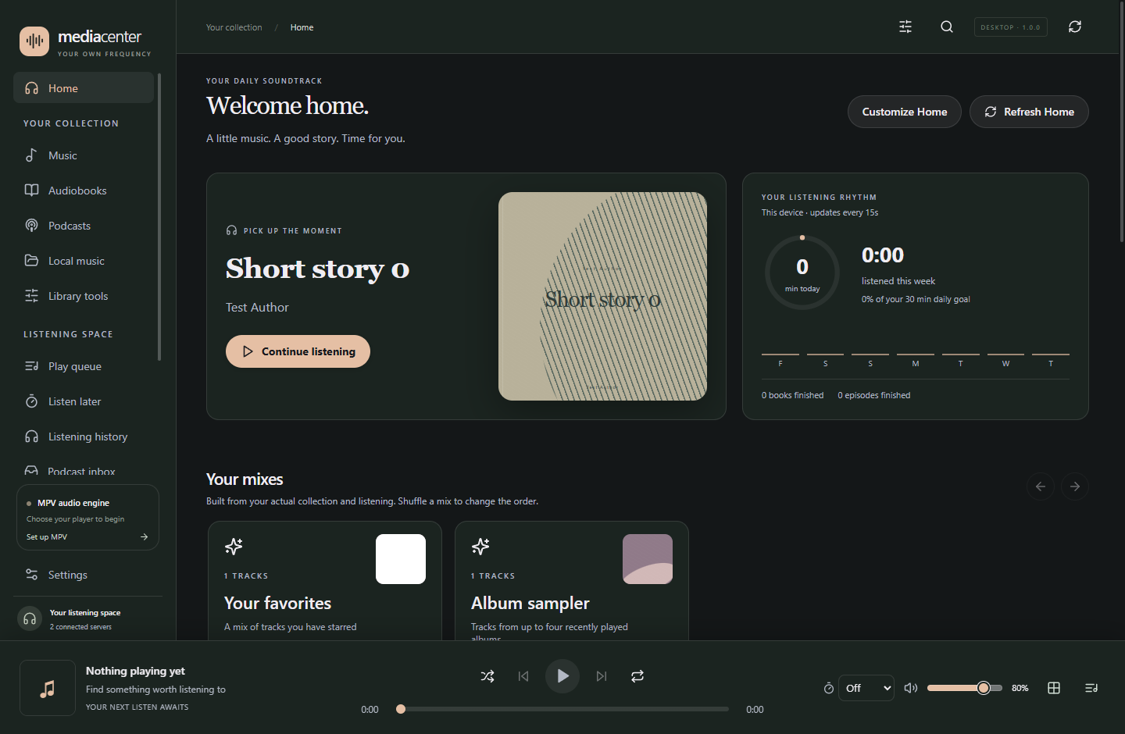Open Play queue in sidebar
The image size is (1125, 734).
coord(84,366)
